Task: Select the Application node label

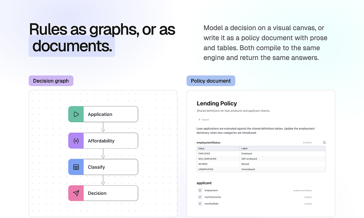Action: (x=100, y=114)
